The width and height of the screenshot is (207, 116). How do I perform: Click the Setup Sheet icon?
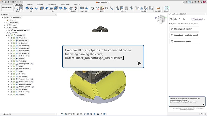point(126,8)
